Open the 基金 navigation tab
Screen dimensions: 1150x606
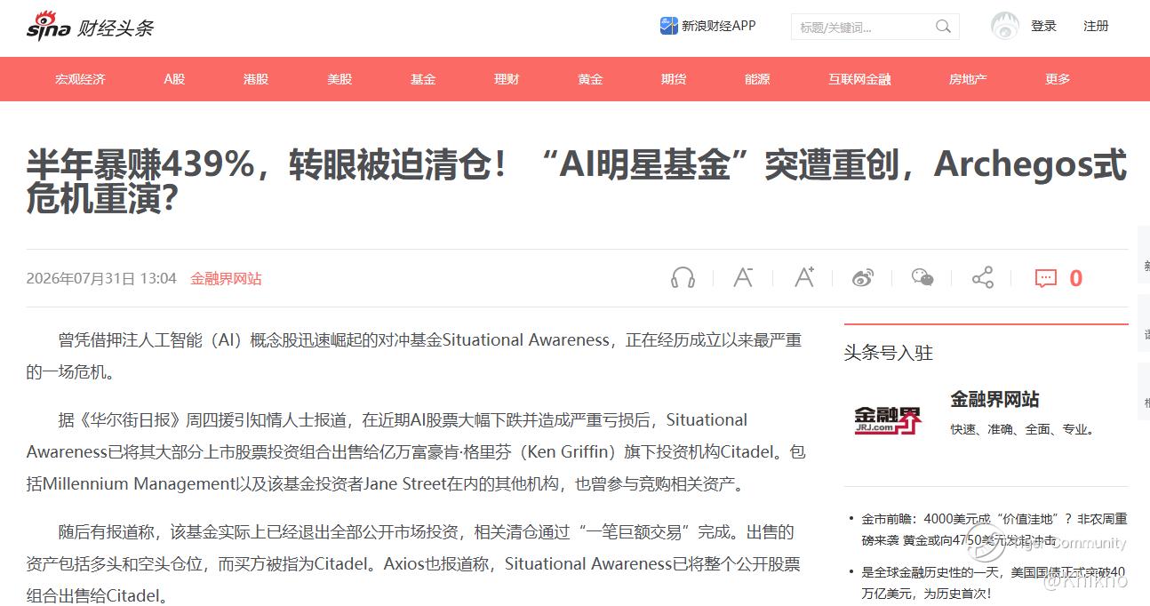[423, 79]
